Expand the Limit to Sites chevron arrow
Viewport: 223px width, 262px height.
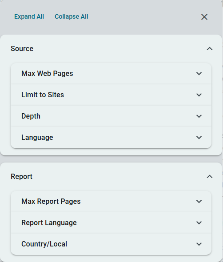(199, 95)
